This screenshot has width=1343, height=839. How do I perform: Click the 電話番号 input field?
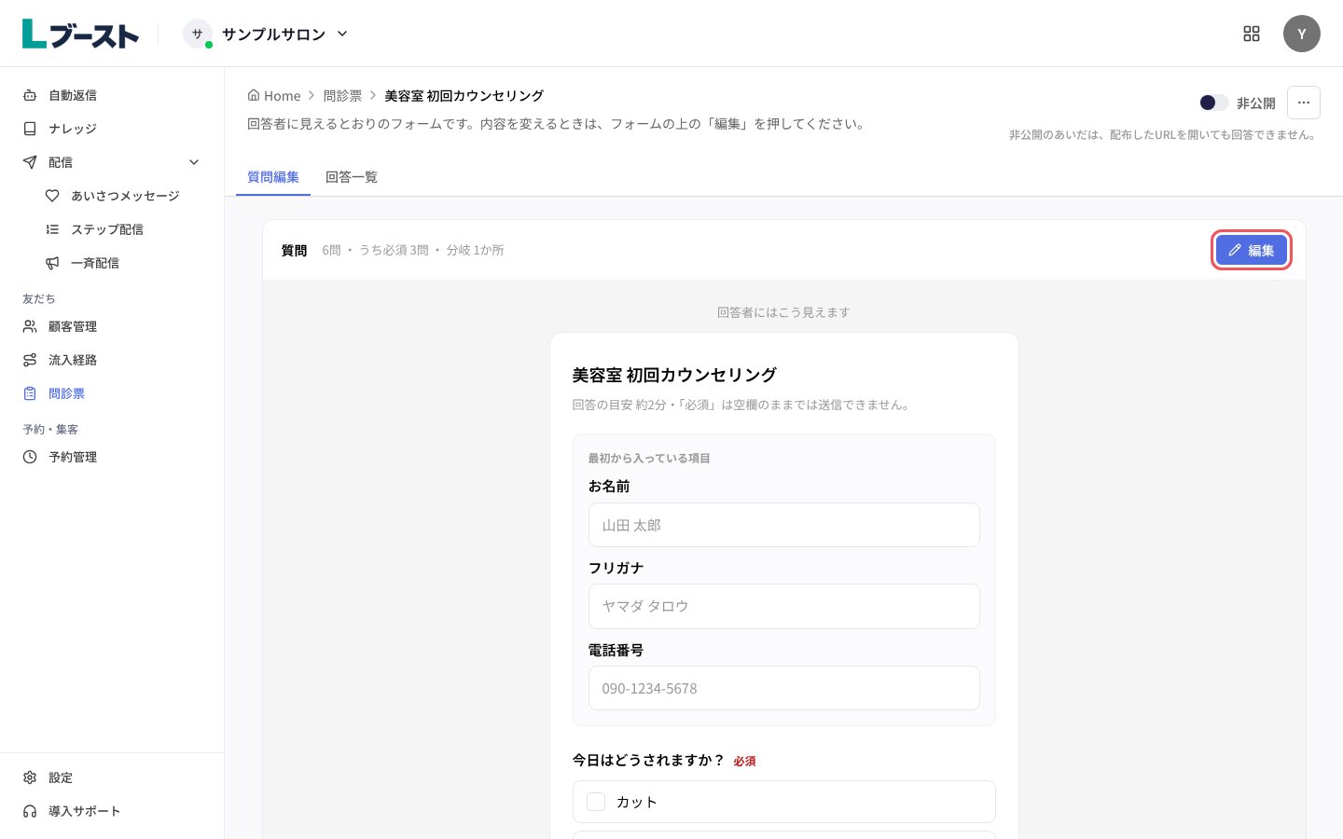pyautogui.click(x=784, y=688)
